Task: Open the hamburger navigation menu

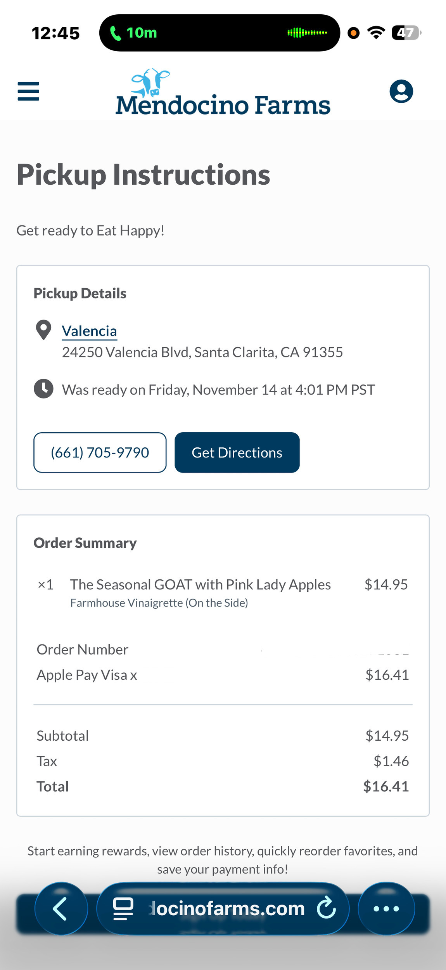Action: pyautogui.click(x=28, y=91)
